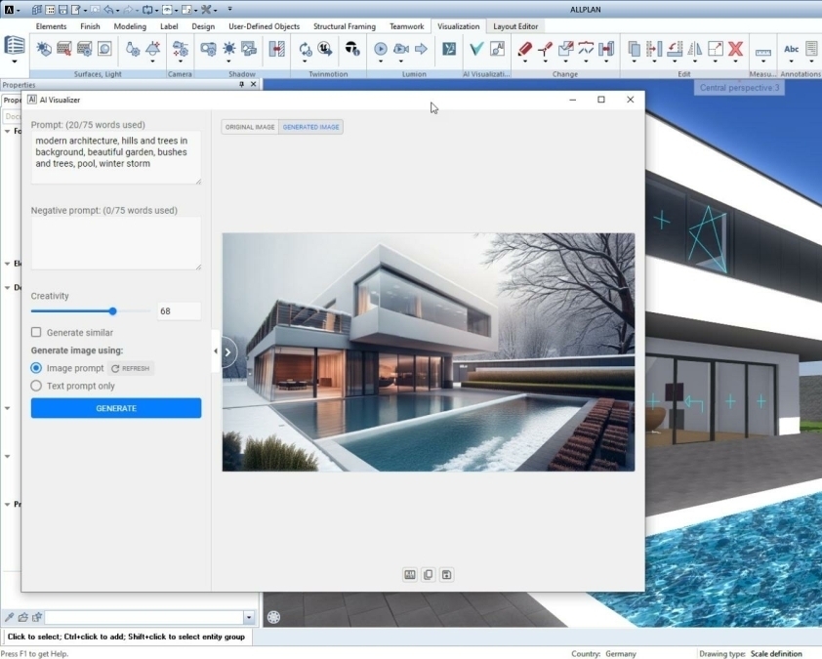The height and width of the screenshot is (659, 822).
Task: Click the view navigation wheel icon in viewport
Action: click(x=274, y=616)
